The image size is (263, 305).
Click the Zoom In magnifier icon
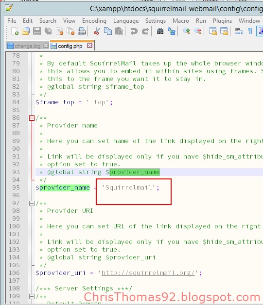coord(186,31)
